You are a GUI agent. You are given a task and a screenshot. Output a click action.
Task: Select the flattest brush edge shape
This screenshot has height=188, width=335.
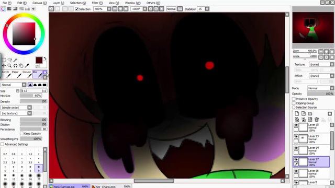point(44,85)
